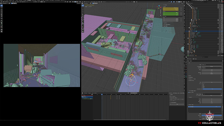Select the Scale tool in main 3D viewport
Image resolution: width=224 pixels, height=126 pixels.
(x=83, y=14)
